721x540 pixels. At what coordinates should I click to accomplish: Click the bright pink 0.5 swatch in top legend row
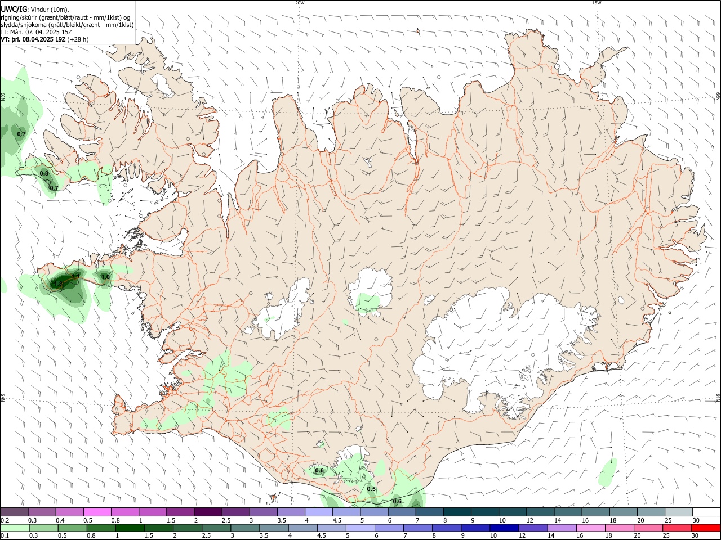pyautogui.click(x=97, y=512)
